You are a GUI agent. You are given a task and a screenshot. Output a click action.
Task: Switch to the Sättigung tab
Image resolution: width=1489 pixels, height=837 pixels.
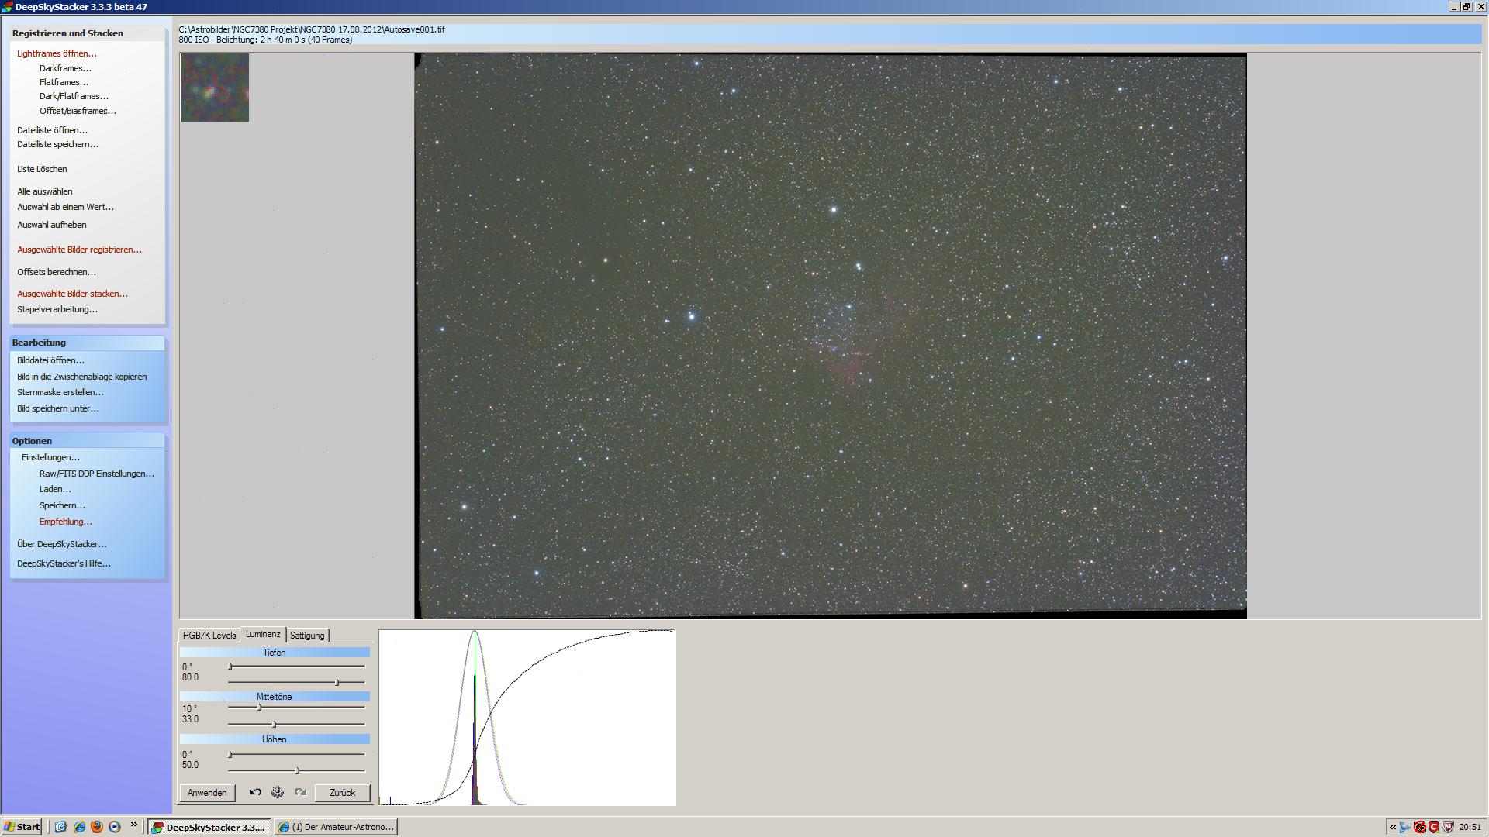[x=307, y=635]
